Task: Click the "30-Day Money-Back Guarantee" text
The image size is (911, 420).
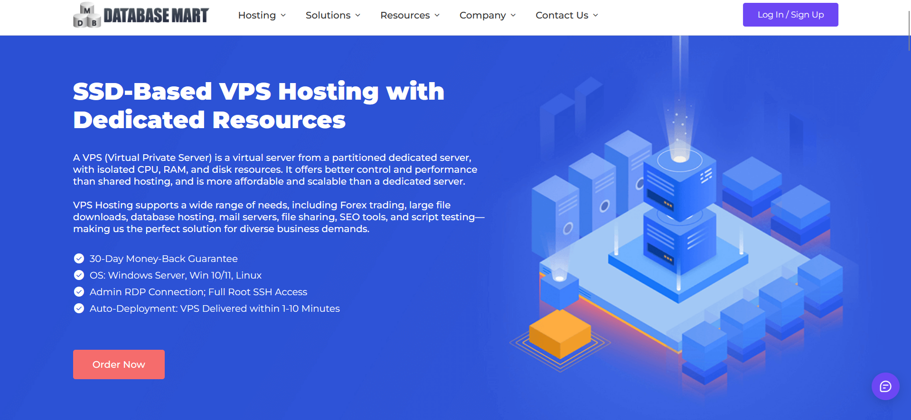Action: (164, 259)
